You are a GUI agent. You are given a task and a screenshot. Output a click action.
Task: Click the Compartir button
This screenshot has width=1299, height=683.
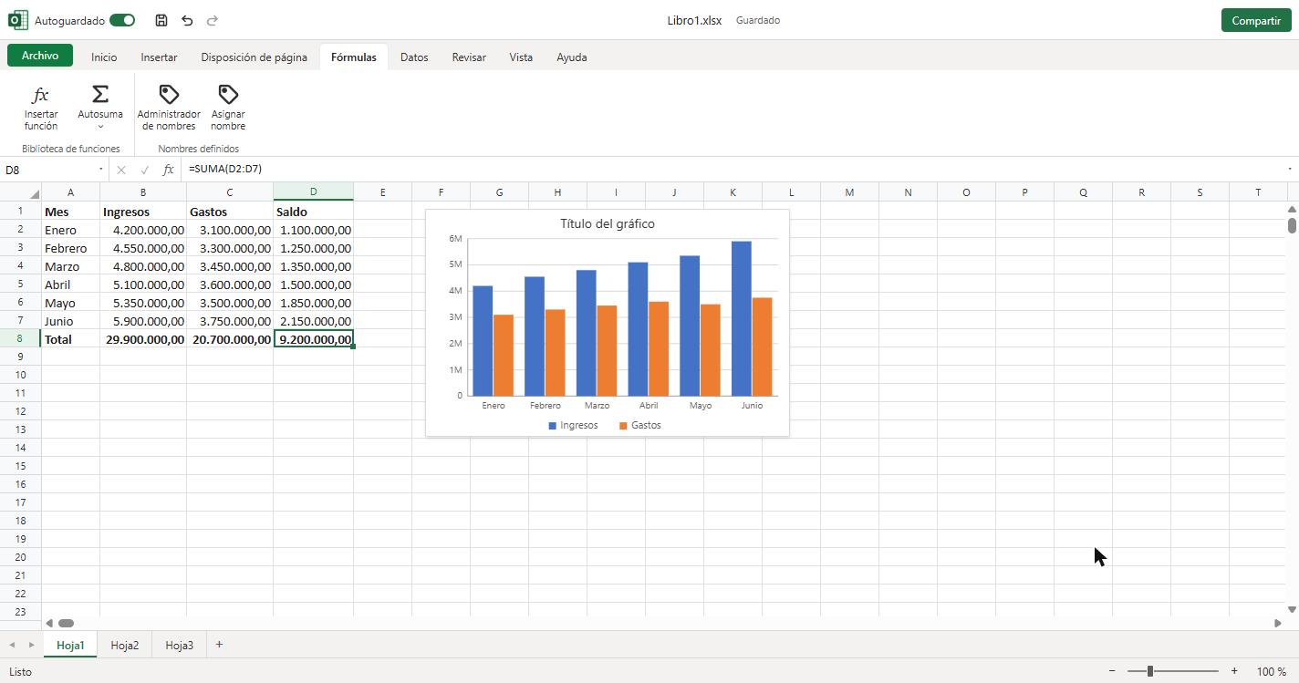point(1256,20)
